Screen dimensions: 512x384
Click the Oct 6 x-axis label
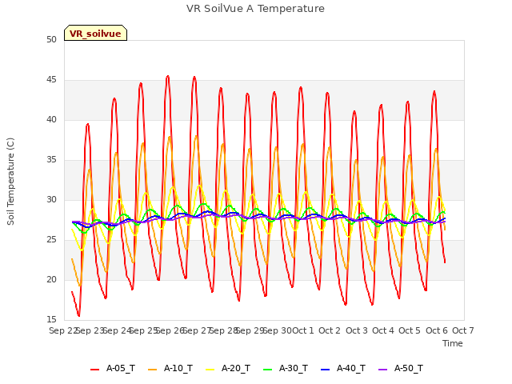pos(437,330)
